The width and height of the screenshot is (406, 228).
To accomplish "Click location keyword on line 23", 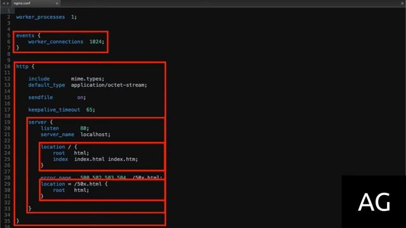I will (x=53, y=147).
